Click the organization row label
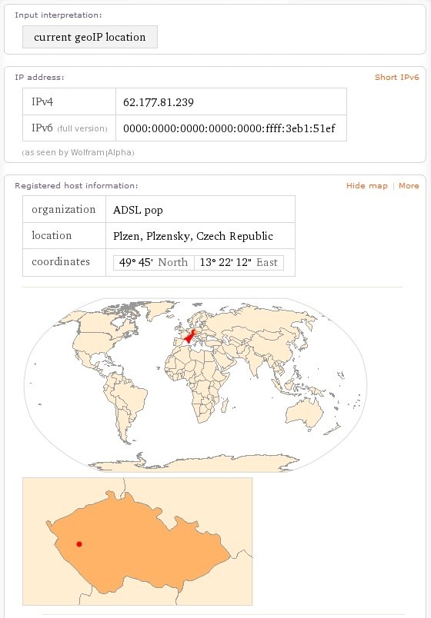 pyautogui.click(x=64, y=209)
